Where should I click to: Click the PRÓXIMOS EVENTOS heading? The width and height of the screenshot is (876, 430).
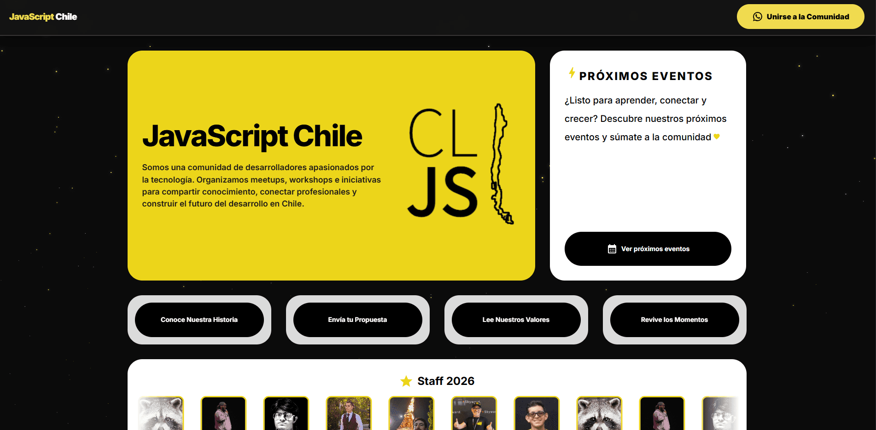tap(646, 76)
